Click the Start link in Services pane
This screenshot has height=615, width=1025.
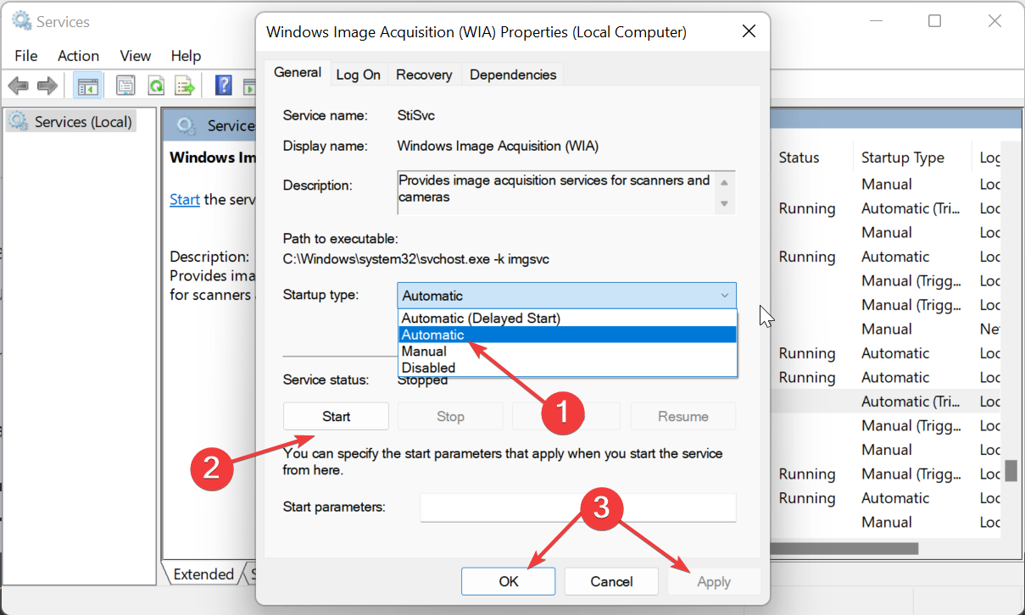click(x=184, y=200)
